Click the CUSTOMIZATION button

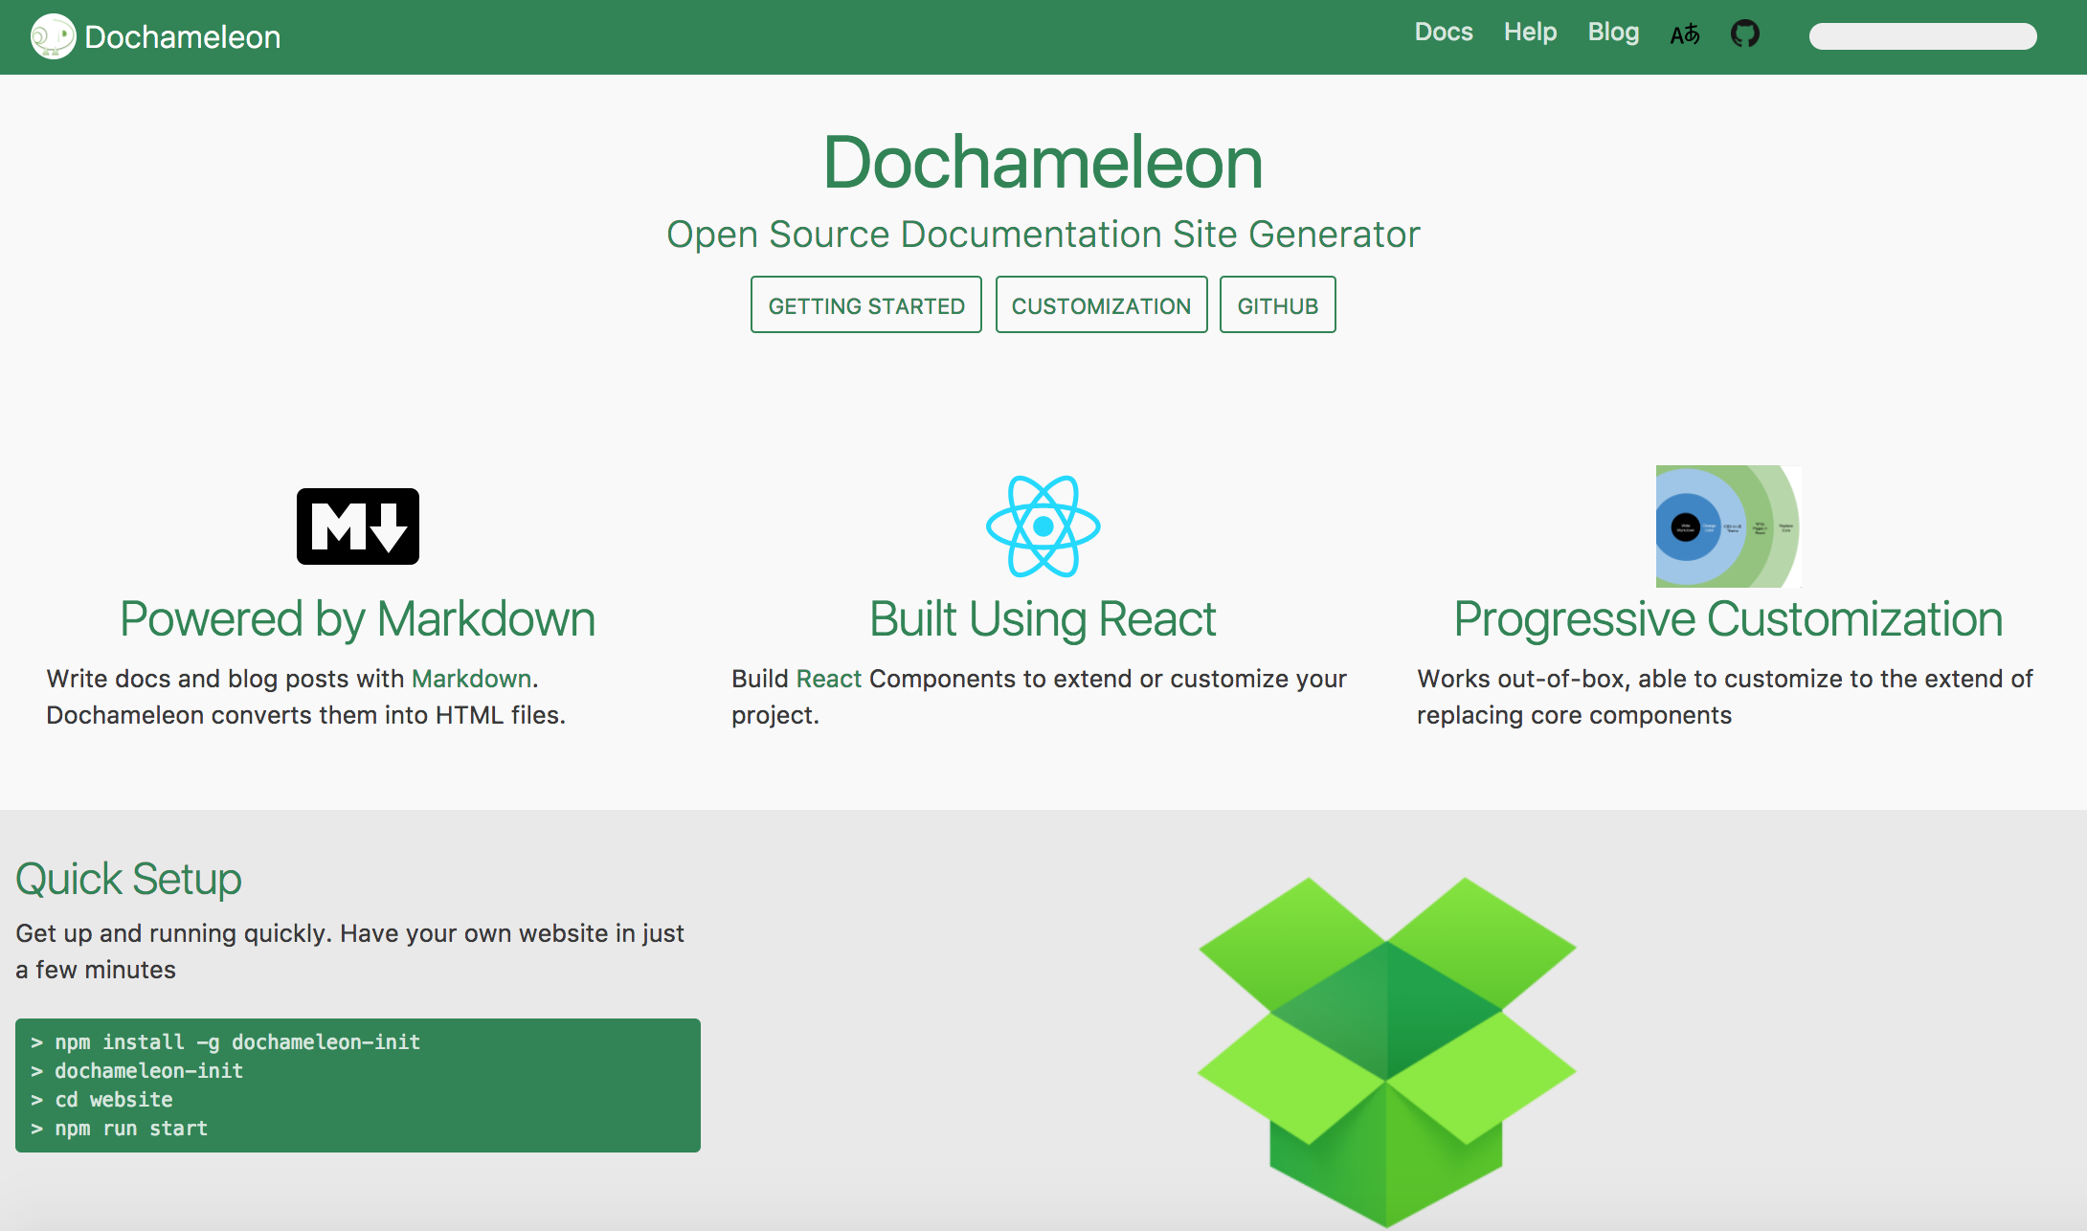click(x=1101, y=304)
